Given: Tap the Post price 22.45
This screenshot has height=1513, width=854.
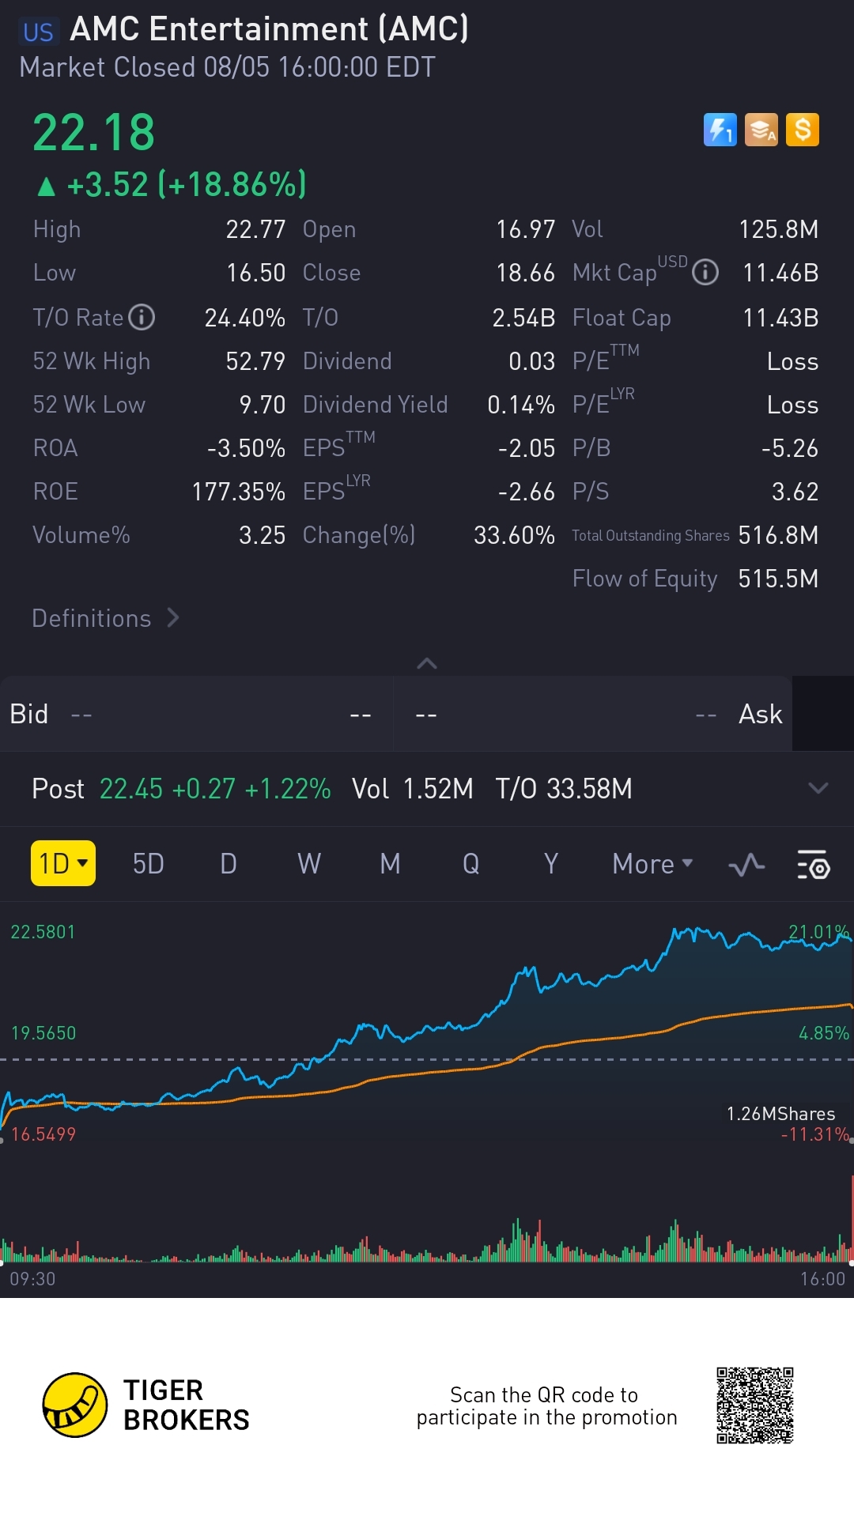Looking at the screenshot, I should pyautogui.click(x=131, y=789).
